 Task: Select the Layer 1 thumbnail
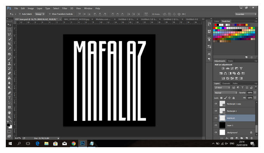pyautogui.click(x=222, y=125)
